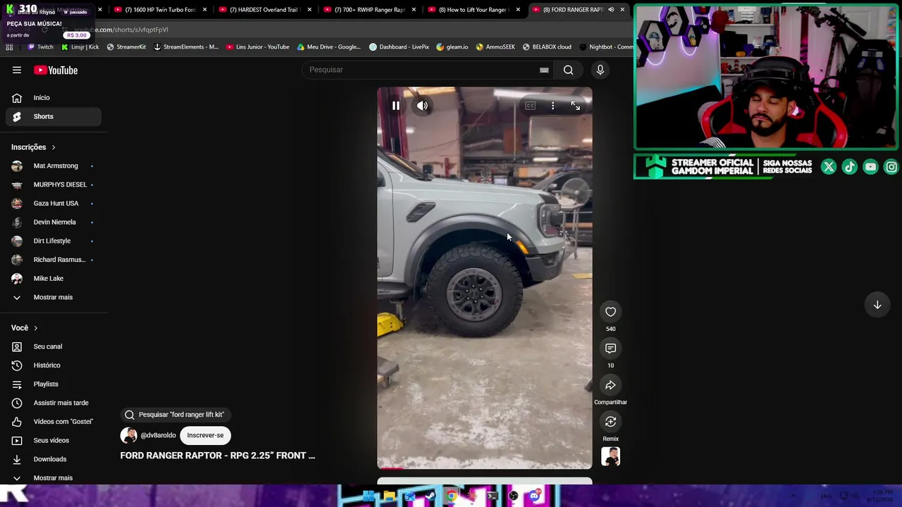Open the @dv8aroldo channel name link
The image size is (902, 507).
pyautogui.click(x=158, y=435)
